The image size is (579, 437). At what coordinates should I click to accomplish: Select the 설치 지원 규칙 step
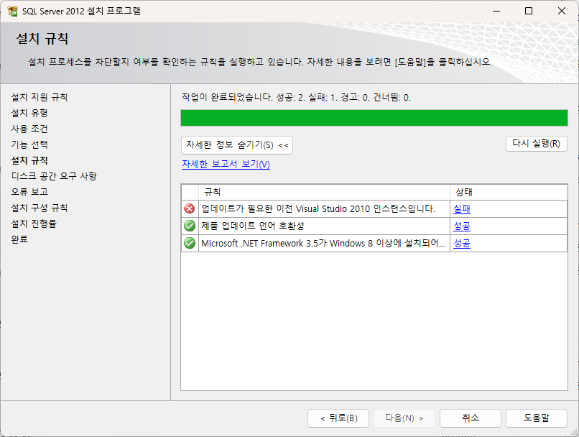(39, 97)
